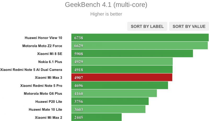Select the Nokia 6.1 Plus label
The height and width of the screenshot is (121, 209).
tap(50, 62)
